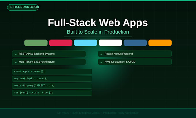This screenshot has height=118, width=196.
Task: Select the orange color pill
Action: tap(160, 43)
